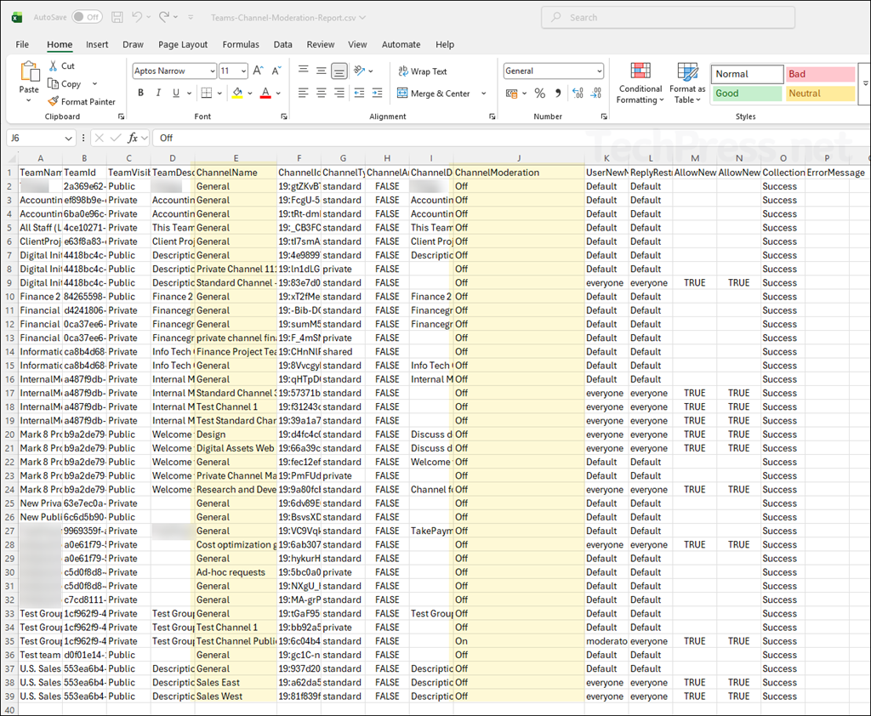Click the Paste clipboard icon

tap(29, 73)
